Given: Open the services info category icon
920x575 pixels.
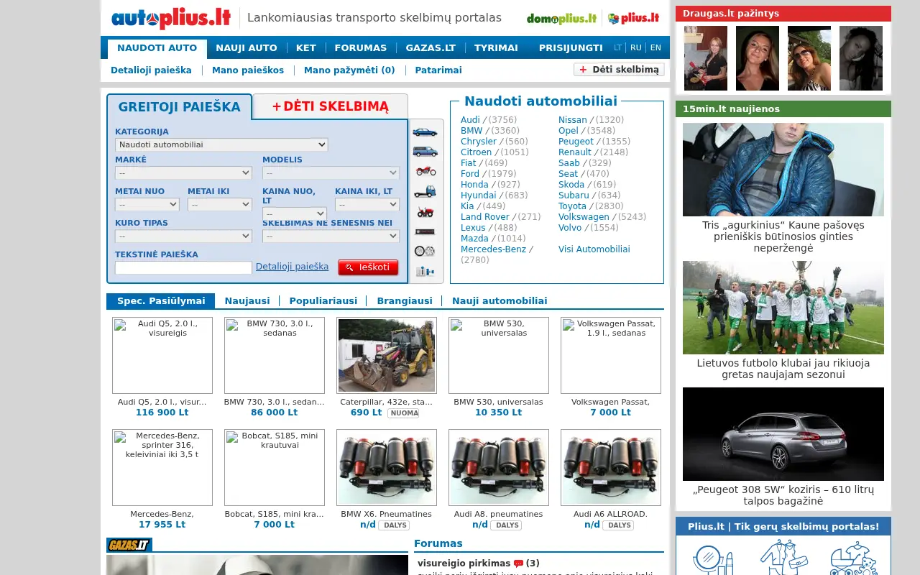Looking at the screenshot, I should [425, 271].
